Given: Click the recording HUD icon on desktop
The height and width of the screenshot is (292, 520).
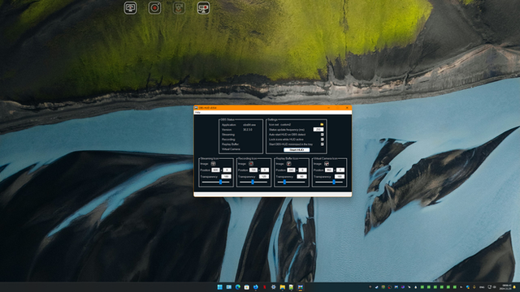Looking at the screenshot, I should coord(154,8).
